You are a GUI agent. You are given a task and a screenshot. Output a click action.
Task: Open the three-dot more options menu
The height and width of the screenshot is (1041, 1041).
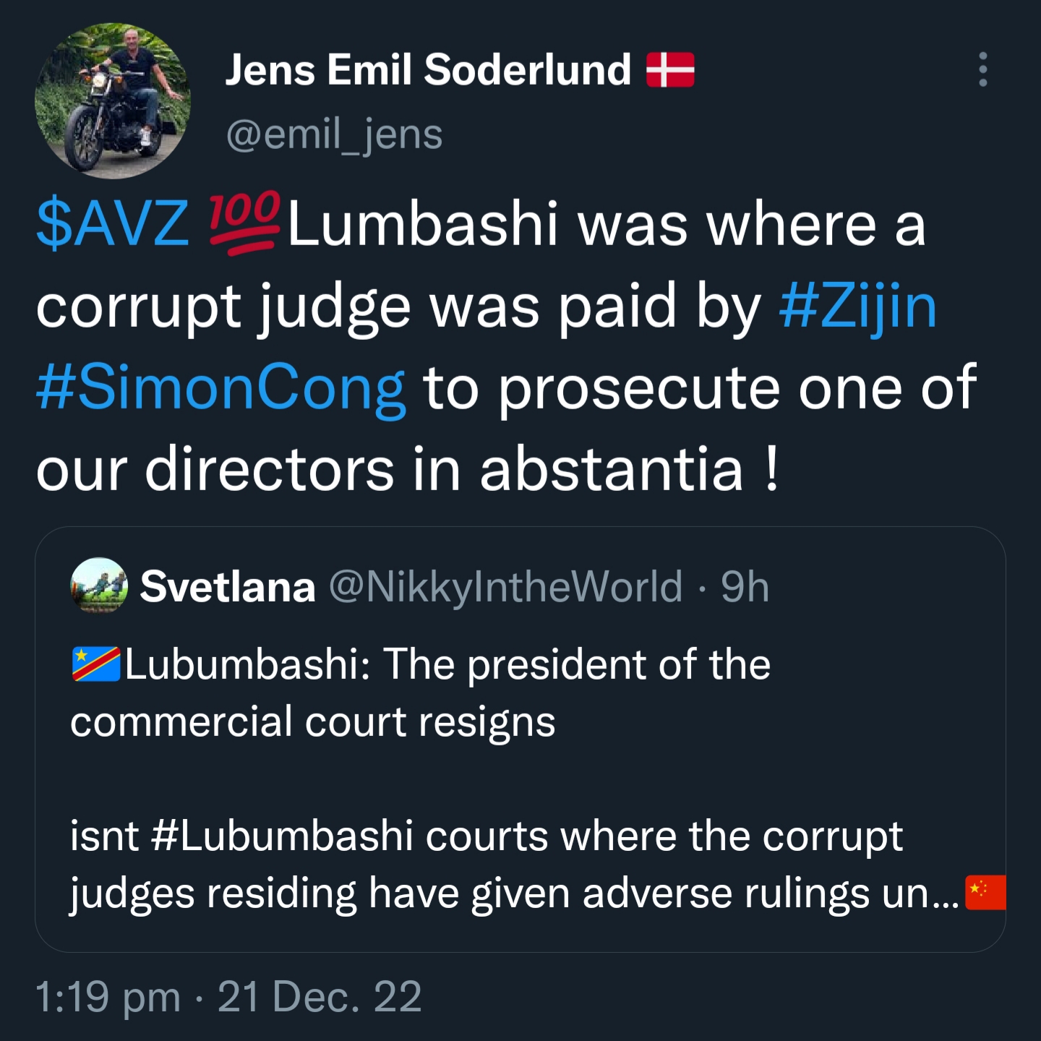(982, 69)
